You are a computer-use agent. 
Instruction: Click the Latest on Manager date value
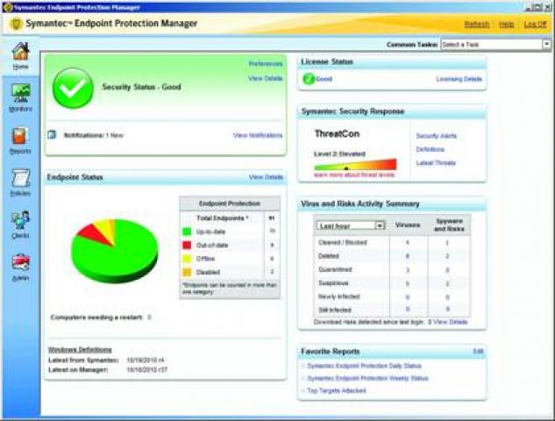tap(146, 369)
